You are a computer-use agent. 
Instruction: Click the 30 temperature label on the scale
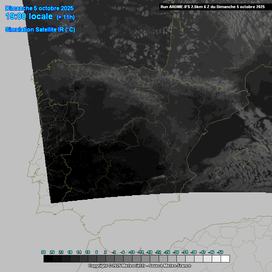click(x=44, y=252)
